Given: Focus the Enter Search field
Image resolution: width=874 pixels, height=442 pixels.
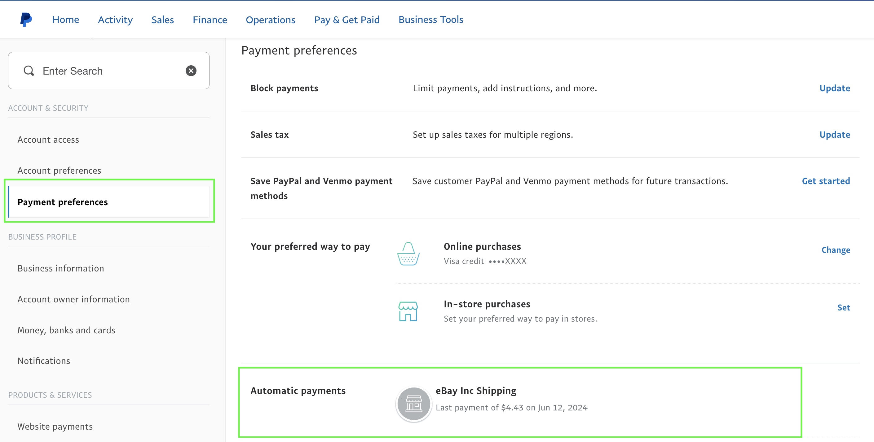Looking at the screenshot, I should click(108, 71).
